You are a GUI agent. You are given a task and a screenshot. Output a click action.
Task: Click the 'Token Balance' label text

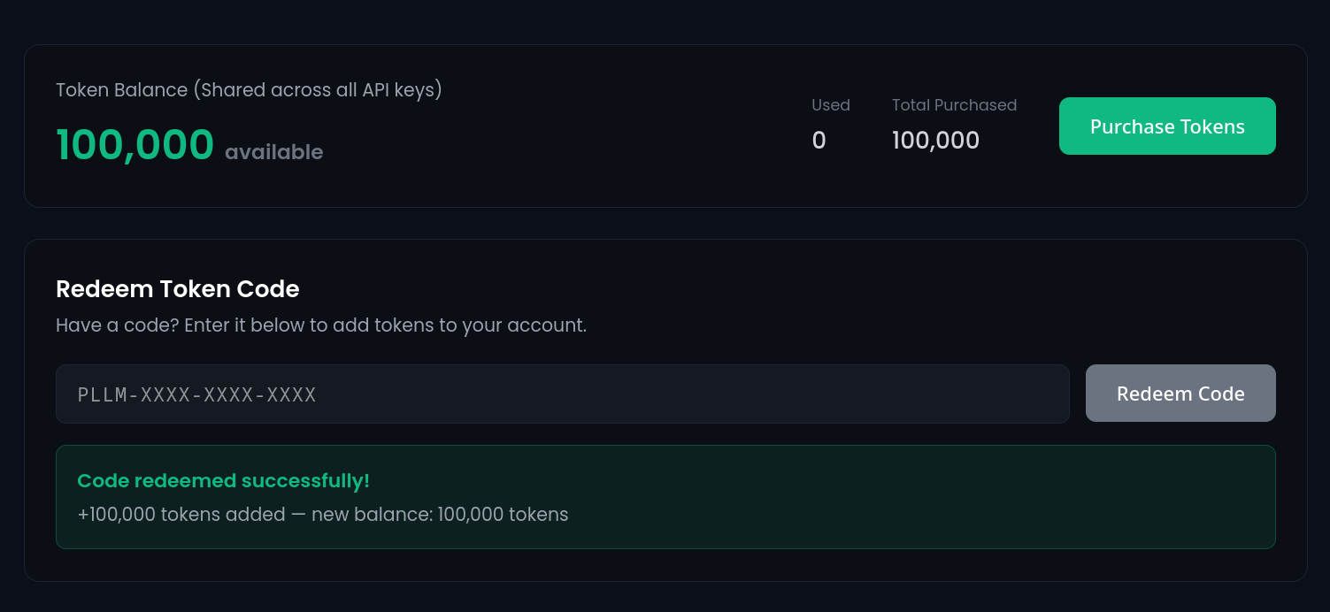pos(121,90)
